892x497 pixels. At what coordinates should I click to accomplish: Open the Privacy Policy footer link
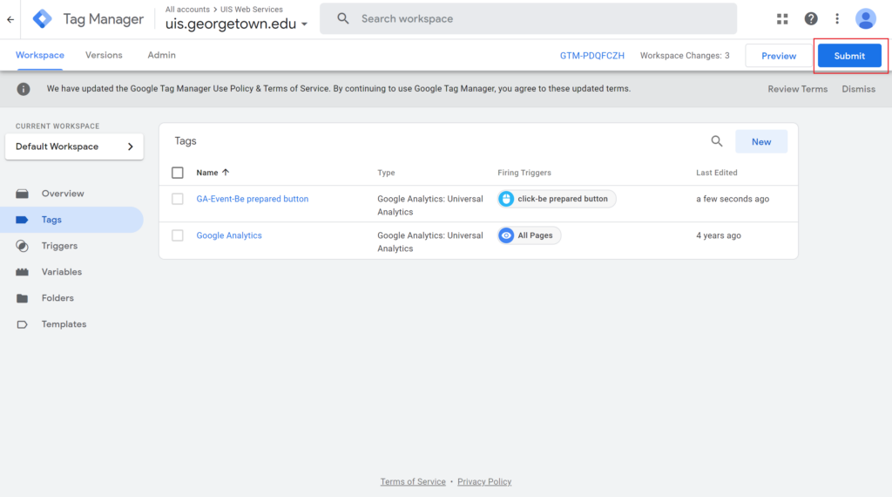484,481
